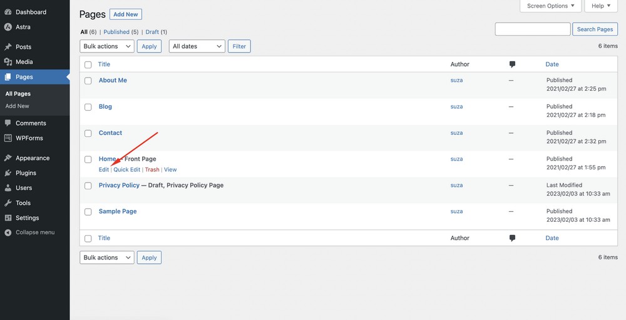The image size is (626, 320).
Task: Open the Privacy Policy page title
Action: (120, 185)
